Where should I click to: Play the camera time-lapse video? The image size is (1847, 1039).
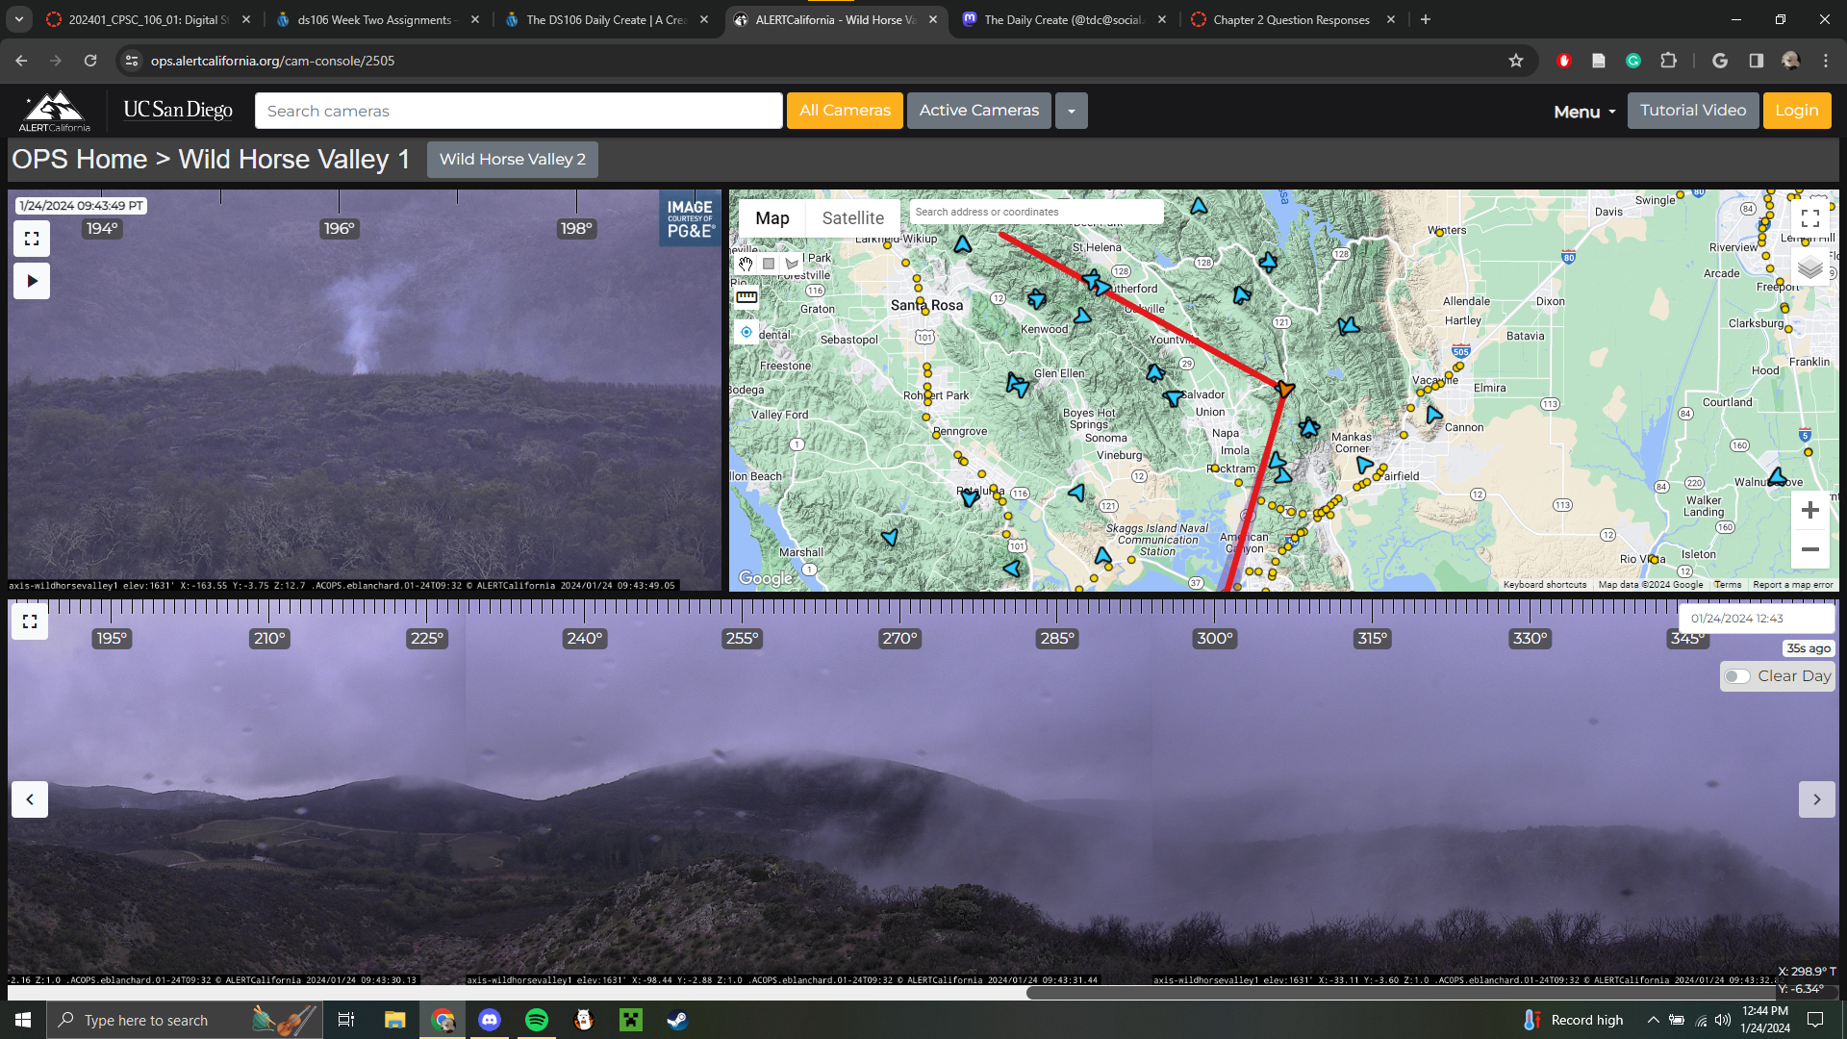(32, 281)
